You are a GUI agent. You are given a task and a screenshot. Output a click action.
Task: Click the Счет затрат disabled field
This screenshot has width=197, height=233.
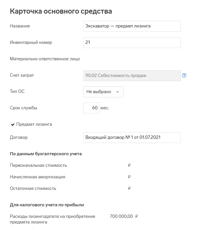[132, 76]
